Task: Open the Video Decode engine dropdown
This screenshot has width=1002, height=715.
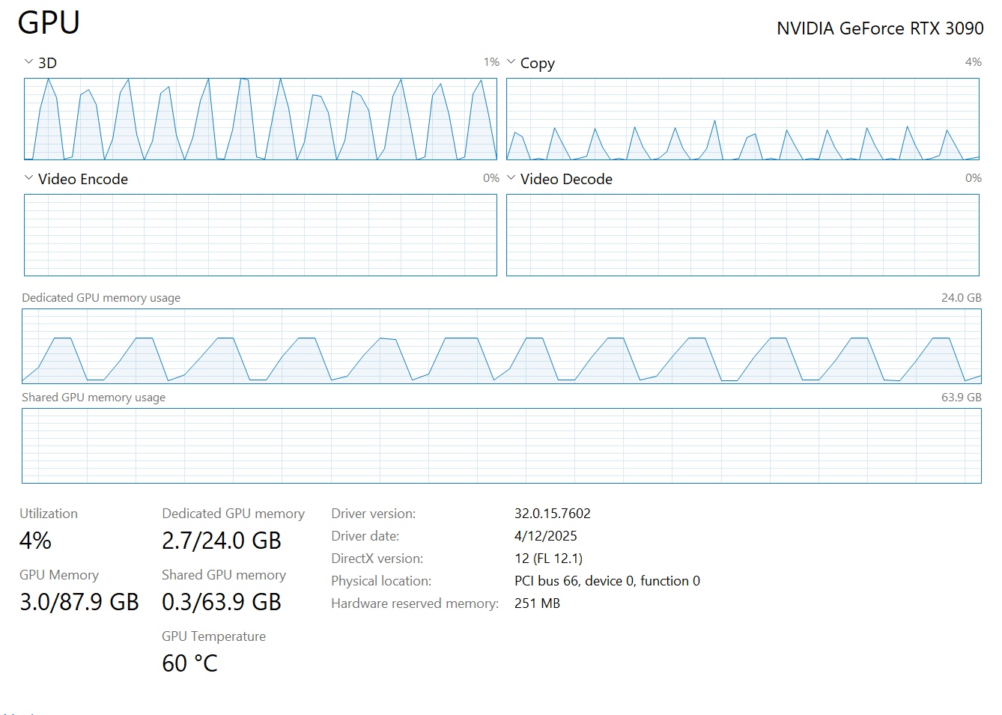Action: coord(511,178)
